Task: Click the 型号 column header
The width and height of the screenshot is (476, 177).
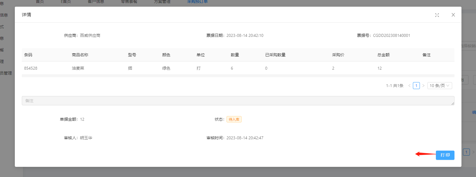Action: [x=132, y=55]
